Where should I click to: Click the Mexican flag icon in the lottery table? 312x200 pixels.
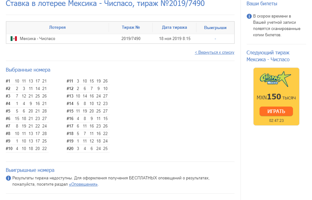(x=13, y=38)
